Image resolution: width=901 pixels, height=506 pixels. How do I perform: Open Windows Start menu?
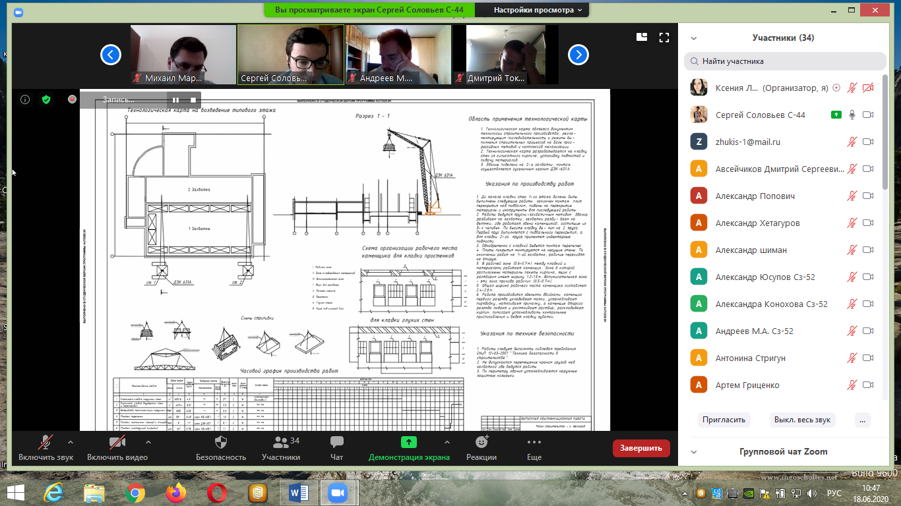16,492
